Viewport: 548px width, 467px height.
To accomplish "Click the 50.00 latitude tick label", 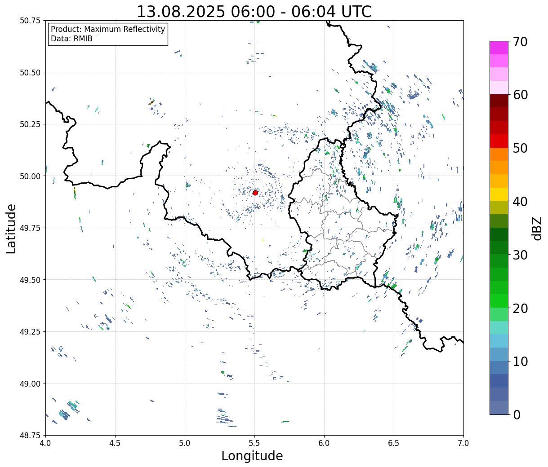I will pyautogui.click(x=30, y=176).
